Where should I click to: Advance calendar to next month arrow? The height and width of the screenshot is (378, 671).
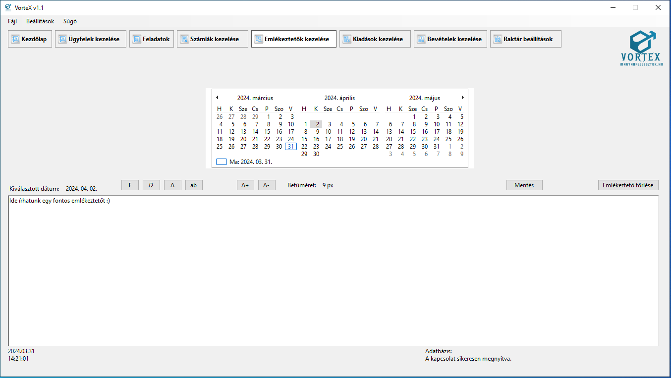(463, 98)
